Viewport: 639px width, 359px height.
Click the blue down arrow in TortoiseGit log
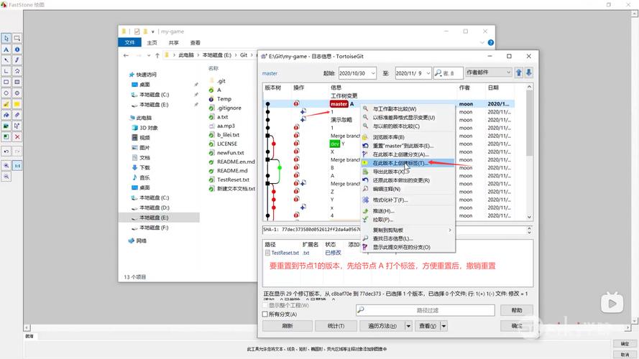click(528, 73)
